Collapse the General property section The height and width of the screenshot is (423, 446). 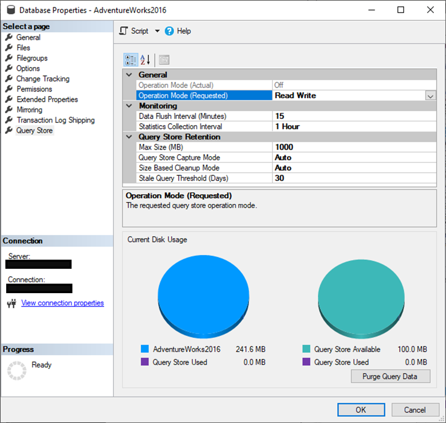click(x=129, y=75)
